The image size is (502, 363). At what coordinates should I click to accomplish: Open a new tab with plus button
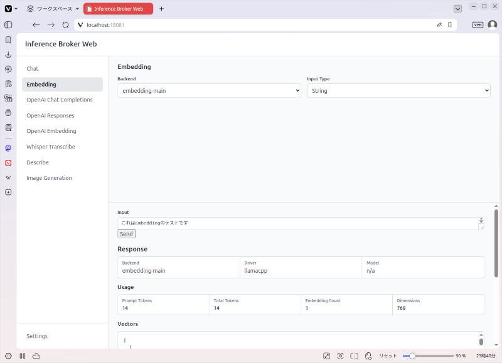click(x=162, y=9)
